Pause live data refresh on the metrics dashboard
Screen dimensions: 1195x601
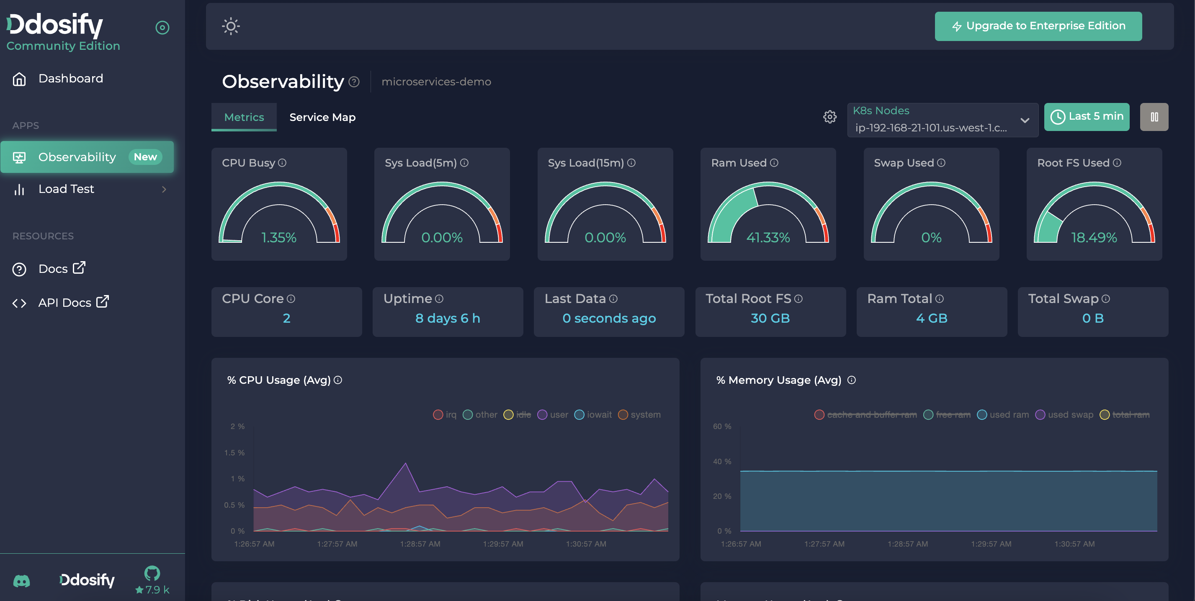1154,117
